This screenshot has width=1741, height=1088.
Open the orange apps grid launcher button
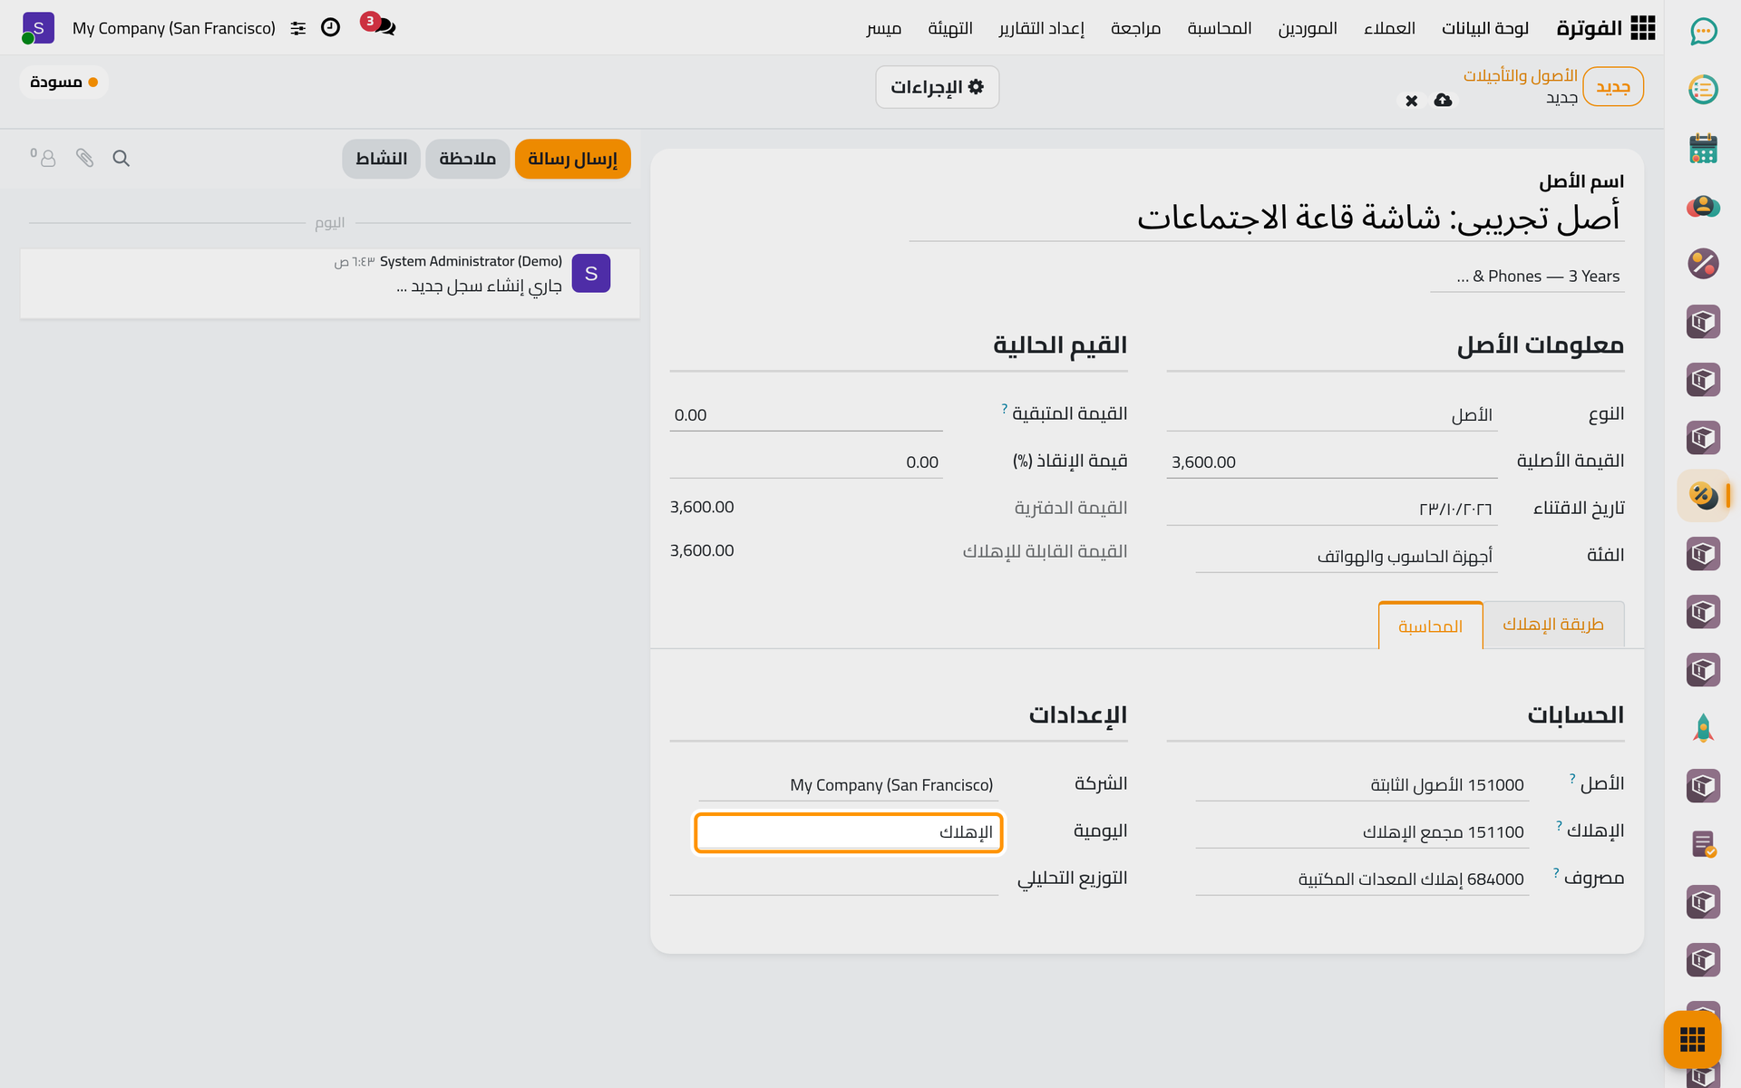(1692, 1039)
